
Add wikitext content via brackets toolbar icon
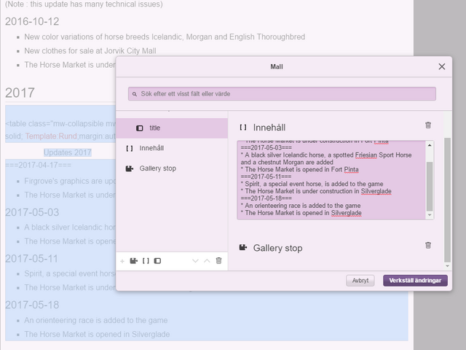click(x=146, y=261)
